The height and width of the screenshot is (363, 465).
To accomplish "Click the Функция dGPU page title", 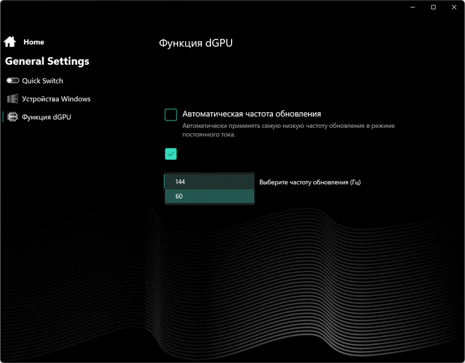I will tap(196, 43).
